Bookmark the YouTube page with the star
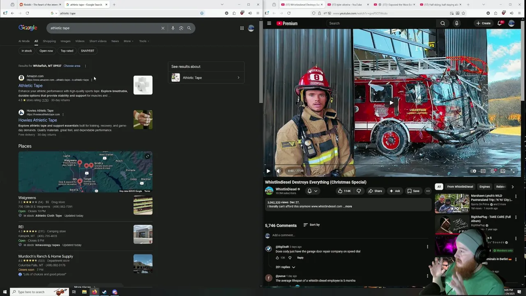The image size is (526, 296). (463, 13)
